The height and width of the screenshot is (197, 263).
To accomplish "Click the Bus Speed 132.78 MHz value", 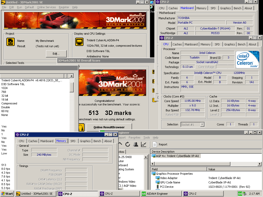I will pyautogui.click(x=193, y=110).
